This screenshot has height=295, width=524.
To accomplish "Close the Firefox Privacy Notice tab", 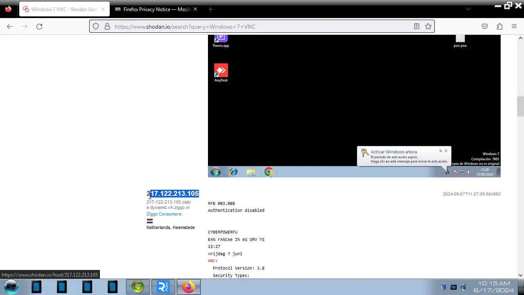I will pos(195,9).
